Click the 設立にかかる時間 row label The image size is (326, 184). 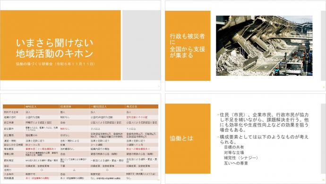[13, 144]
